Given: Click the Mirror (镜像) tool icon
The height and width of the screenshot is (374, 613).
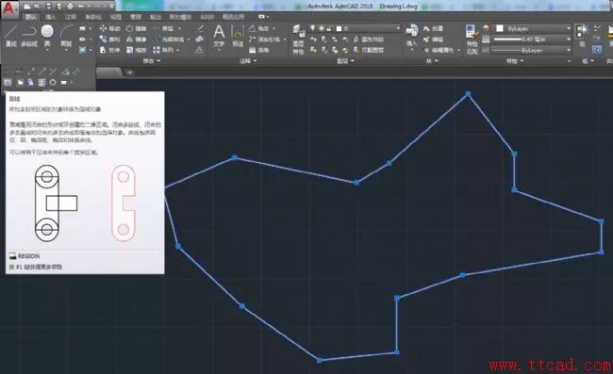Looking at the screenshot, I should pos(129,39).
